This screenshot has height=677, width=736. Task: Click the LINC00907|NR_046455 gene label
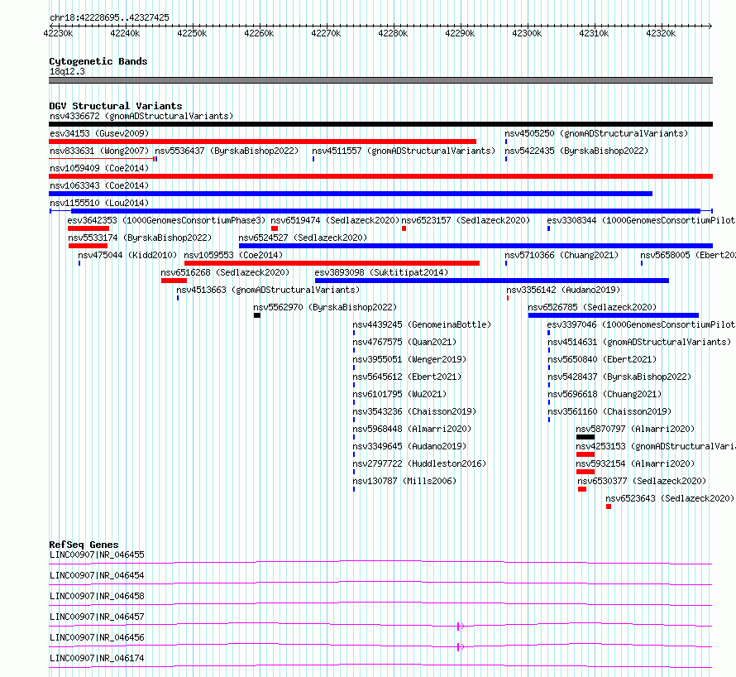97,555
